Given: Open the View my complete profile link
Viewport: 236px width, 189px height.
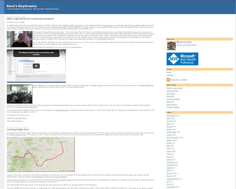Looking at the screenshot, I should (186, 45).
